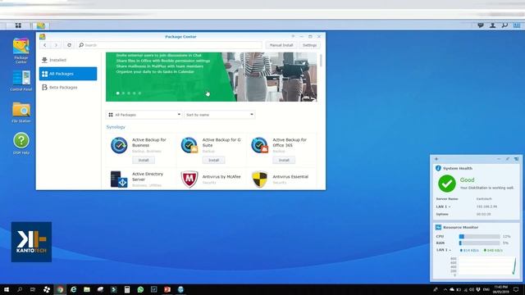This screenshot has width=525, height=295.
Task: Select the second banner carousel dot
Action: [123, 93]
